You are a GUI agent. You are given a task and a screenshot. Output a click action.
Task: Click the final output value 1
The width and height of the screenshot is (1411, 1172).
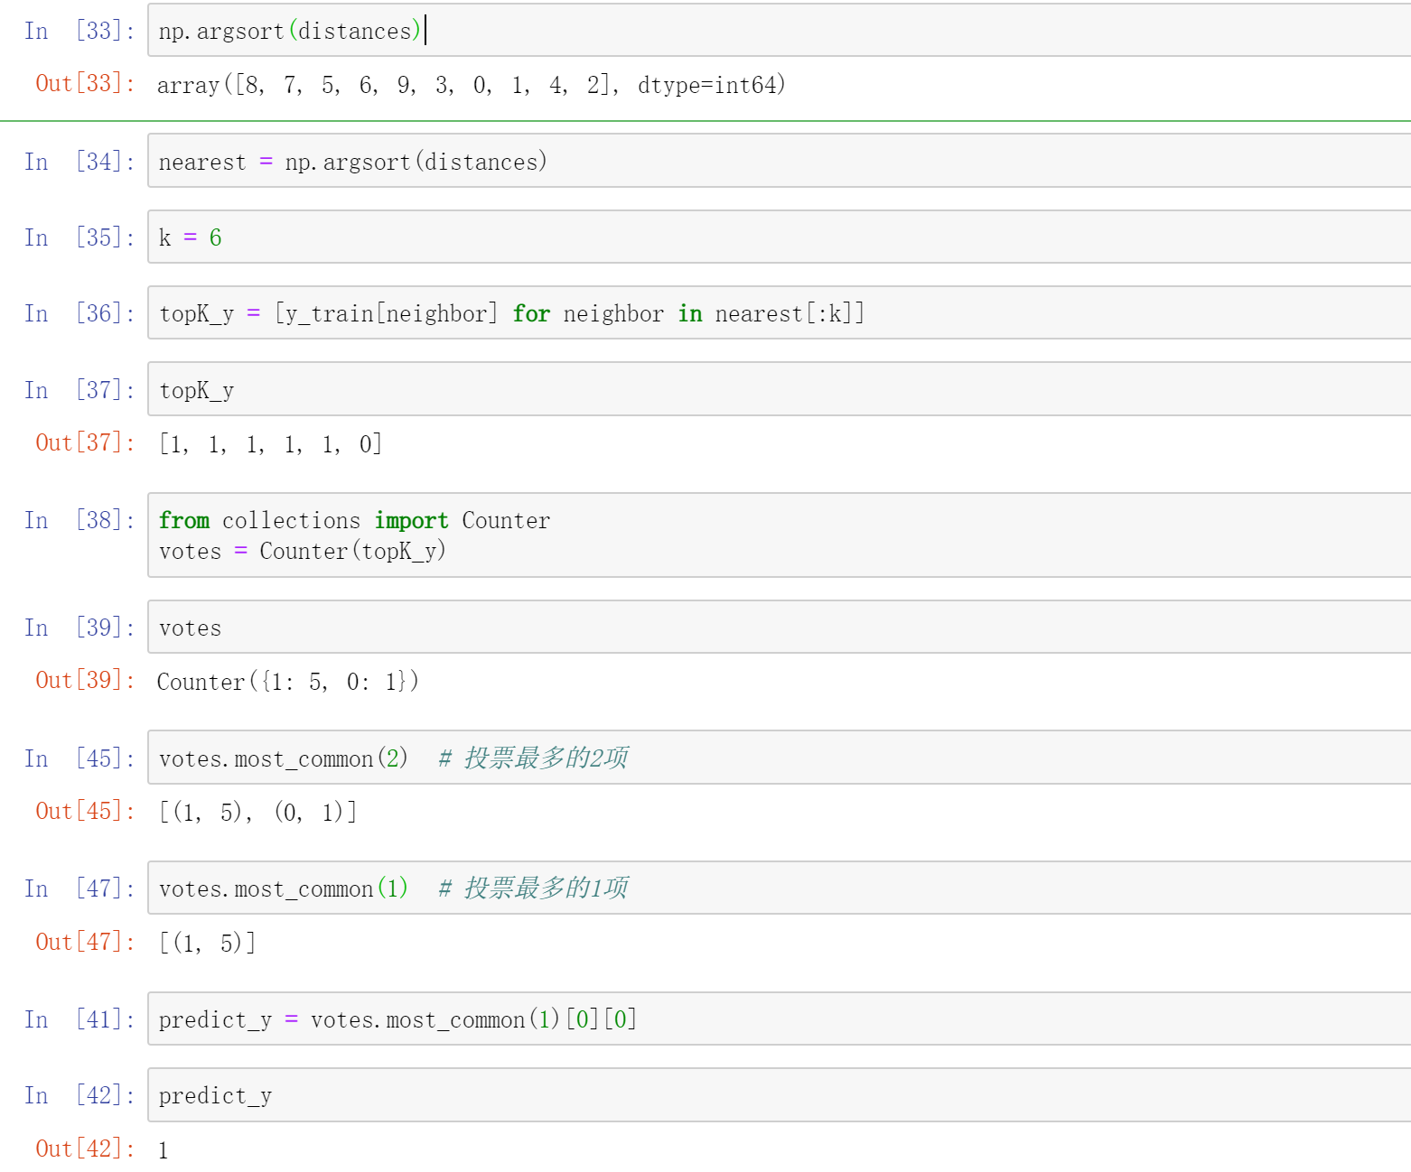coord(164,1149)
